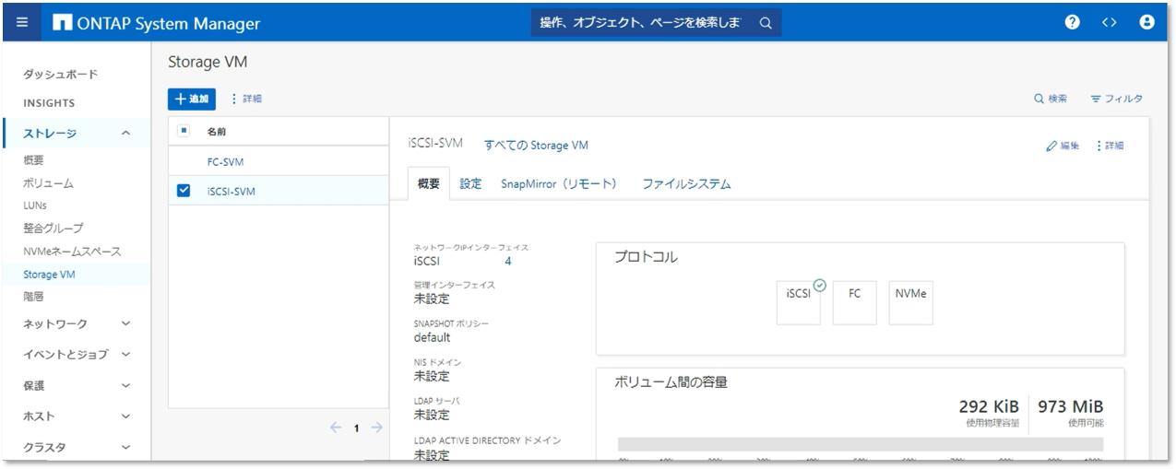Open 整合グループ in the sidebar
This screenshot has height=469, width=1176.
click(53, 228)
